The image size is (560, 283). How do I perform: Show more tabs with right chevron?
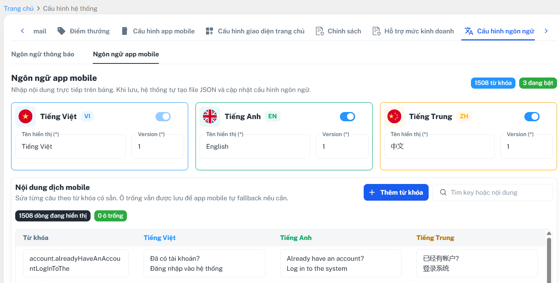[546, 31]
